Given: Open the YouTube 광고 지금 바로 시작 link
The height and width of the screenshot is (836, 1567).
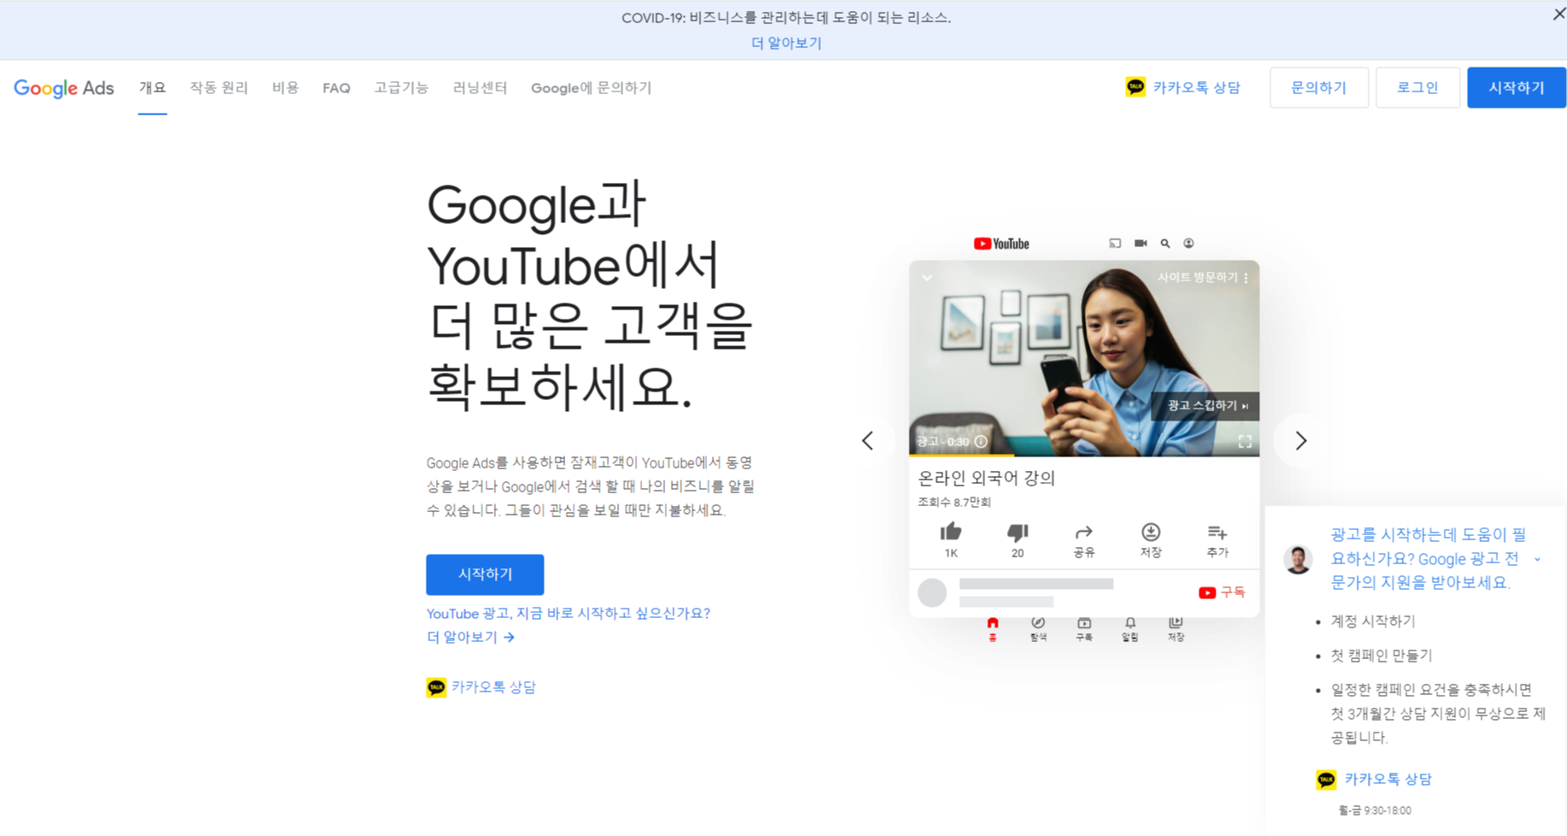Looking at the screenshot, I should point(568,613).
